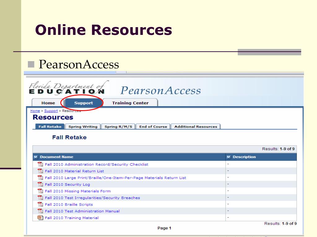
Task: Open Fall 2010 Training Material link
Action: [x=72, y=218]
